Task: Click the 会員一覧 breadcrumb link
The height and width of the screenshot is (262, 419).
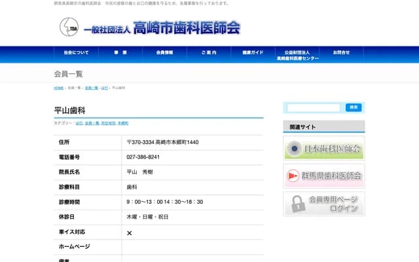Action: (91, 88)
